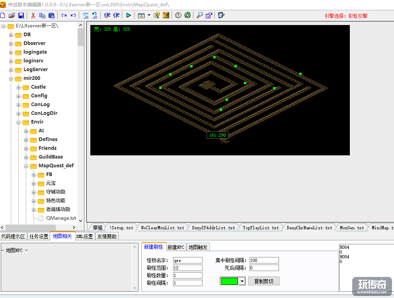The image size is (394, 298).
Task: Run the script with the play icon
Action: pos(129,15)
